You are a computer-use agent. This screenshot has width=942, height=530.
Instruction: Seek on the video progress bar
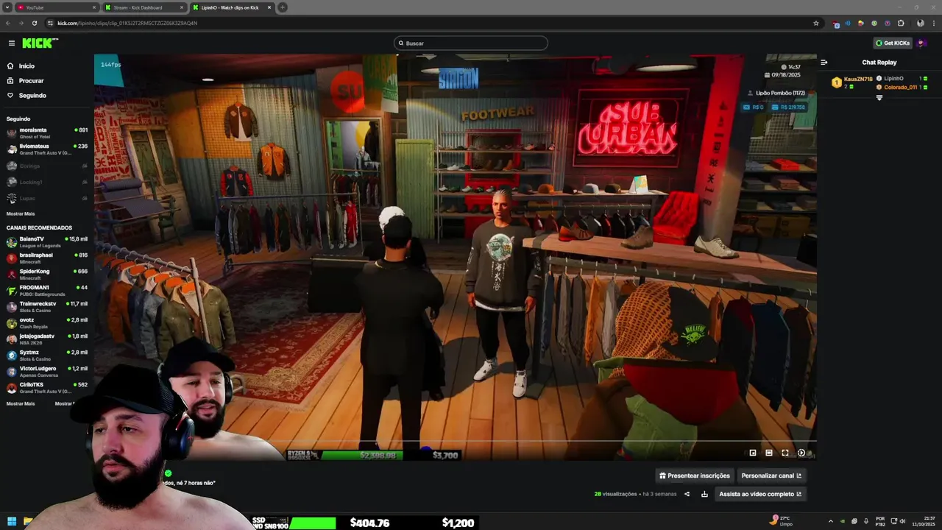[x=456, y=442]
